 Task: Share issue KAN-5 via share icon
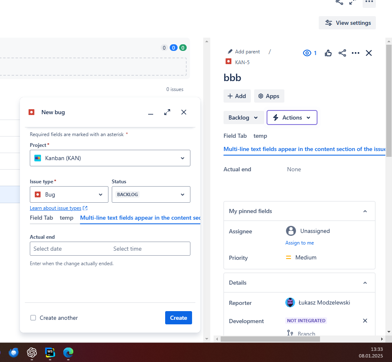pos(342,53)
